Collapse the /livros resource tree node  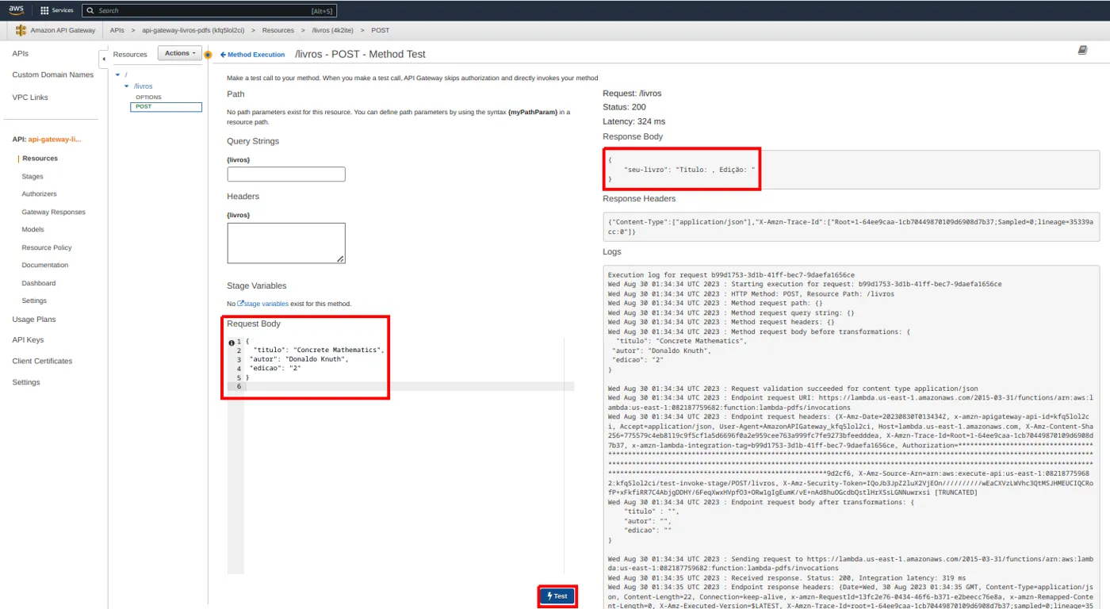coord(126,86)
